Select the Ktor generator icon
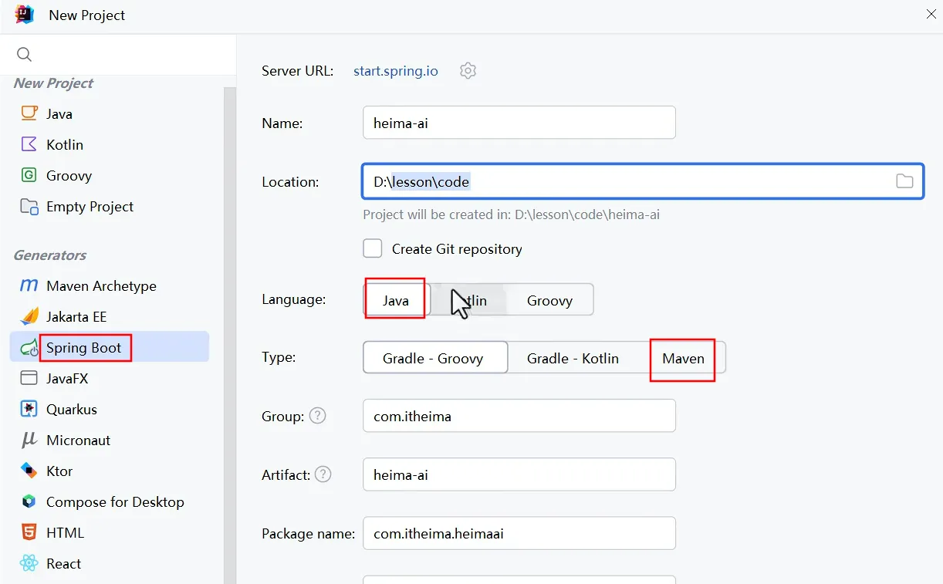 29,471
